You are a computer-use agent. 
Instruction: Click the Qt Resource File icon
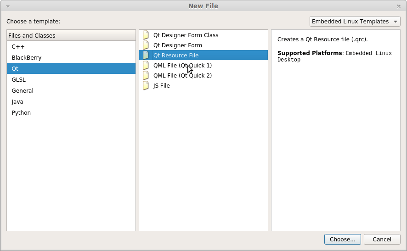(x=146, y=55)
